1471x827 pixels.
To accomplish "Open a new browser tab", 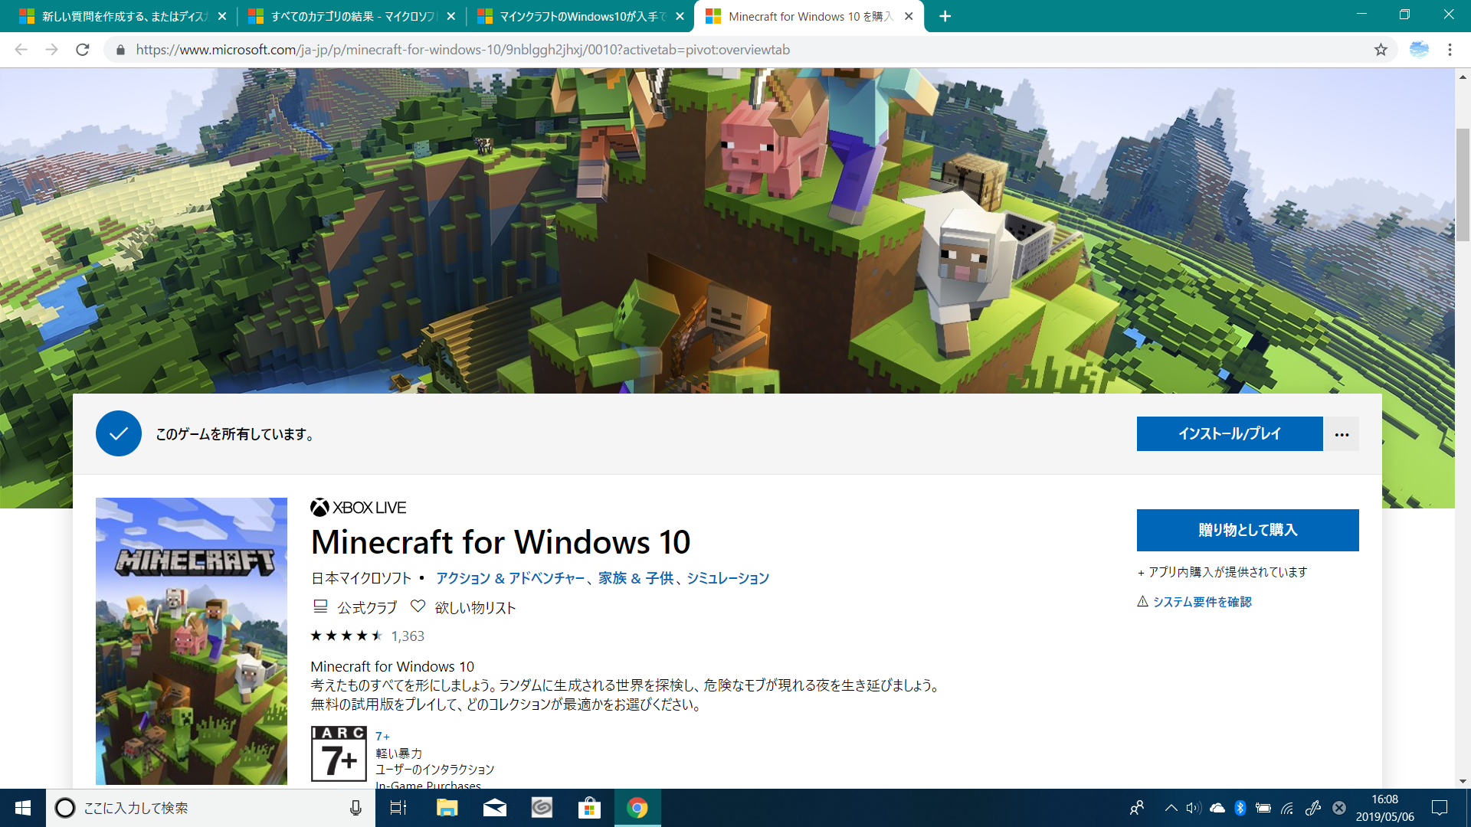I will click(945, 16).
